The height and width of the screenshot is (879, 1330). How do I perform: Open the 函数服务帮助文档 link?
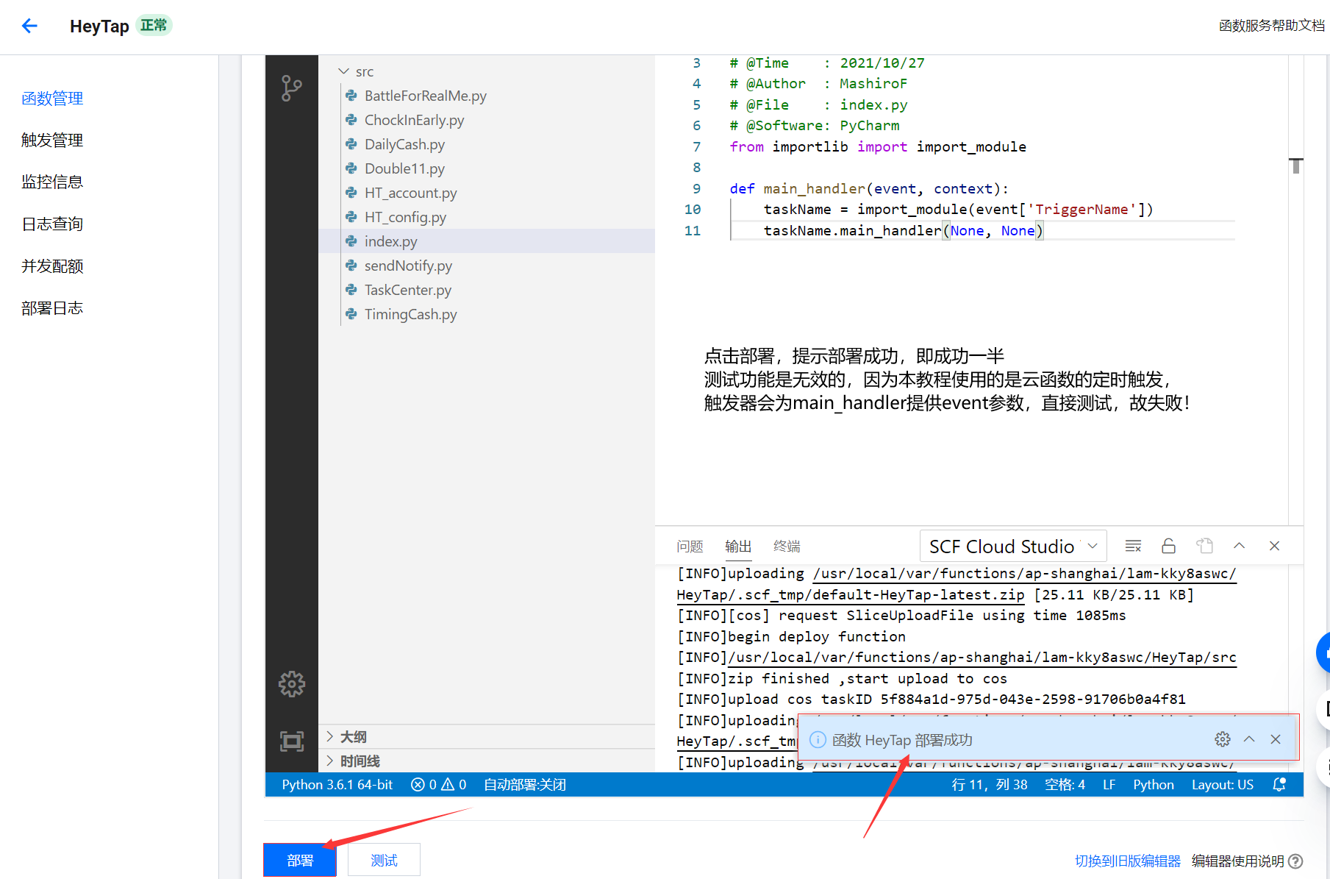(x=1272, y=26)
